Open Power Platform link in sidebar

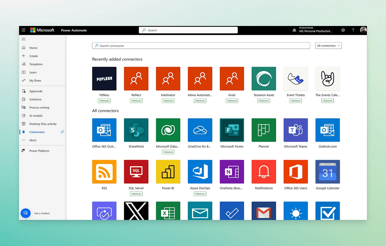39,151
